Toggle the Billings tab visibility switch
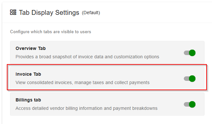 [x=190, y=104]
